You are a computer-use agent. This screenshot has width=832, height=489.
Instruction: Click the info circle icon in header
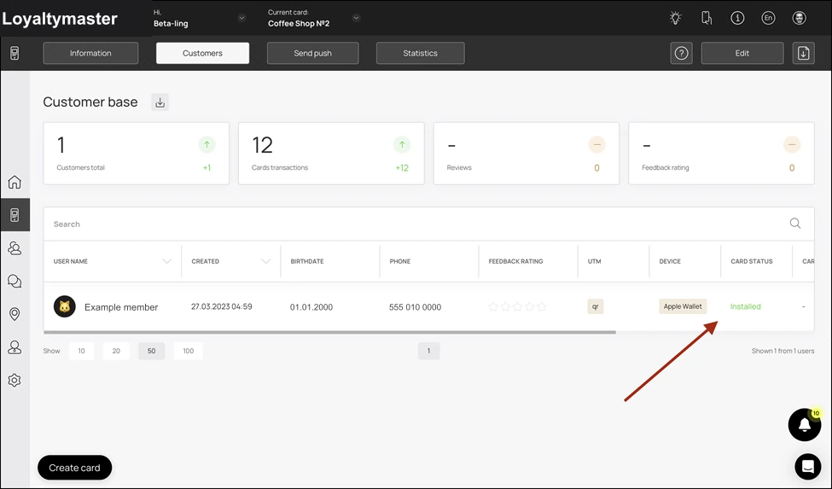(737, 18)
